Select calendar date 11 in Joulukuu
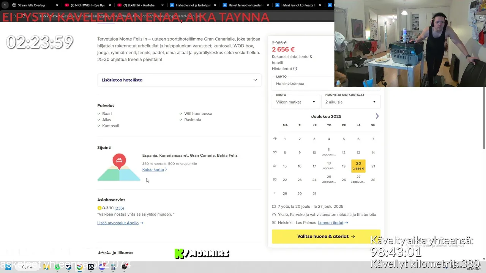 329,152
